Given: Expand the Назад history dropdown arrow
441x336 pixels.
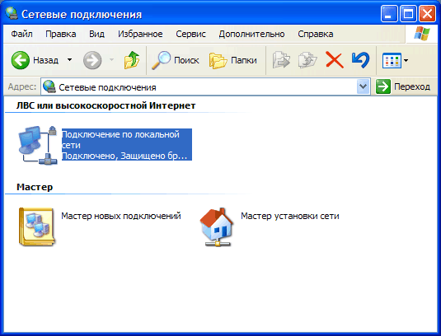Looking at the screenshot, I should pyautogui.click(x=69, y=60).
